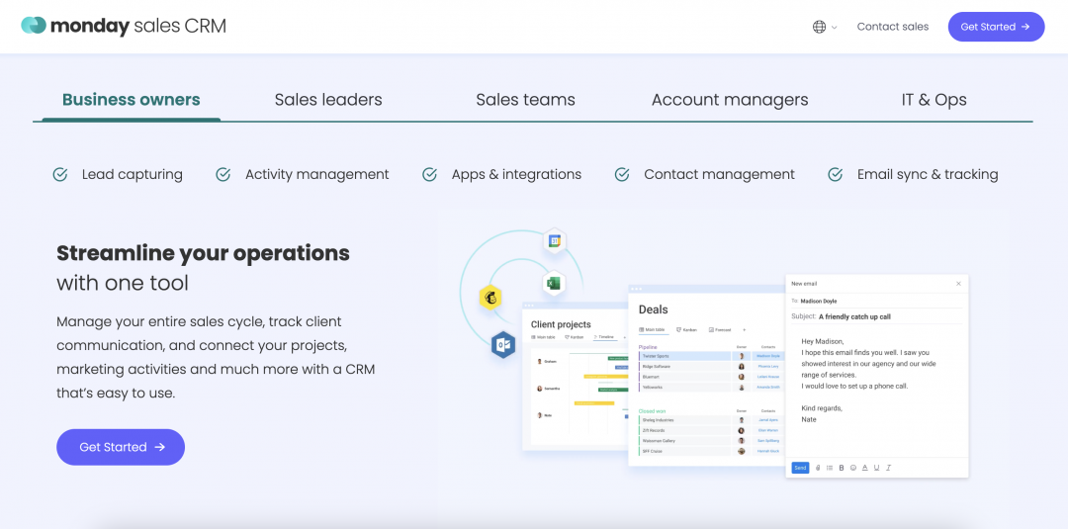Select Kanban tab in Client projects
Viewport: 1068px width, 529px height.
[x=575, y=337]
